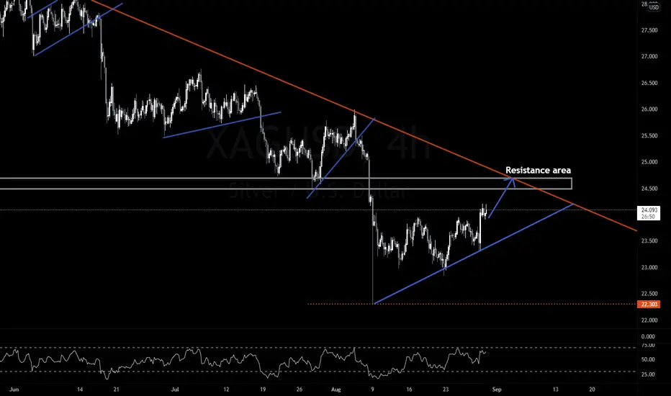The image size is (671, 396).
Task: Click the Sep label on time axis
Action: click(496, 390)
